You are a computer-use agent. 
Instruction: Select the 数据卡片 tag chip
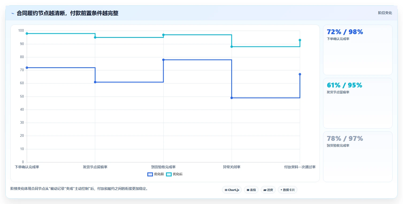287,190
